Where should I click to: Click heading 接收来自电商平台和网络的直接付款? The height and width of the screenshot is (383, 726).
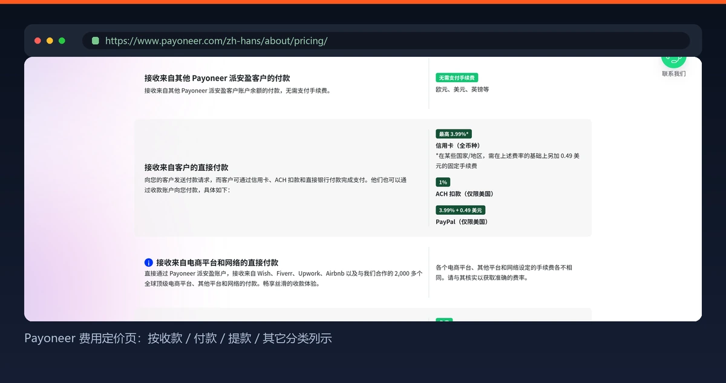(x=217, y=263)
